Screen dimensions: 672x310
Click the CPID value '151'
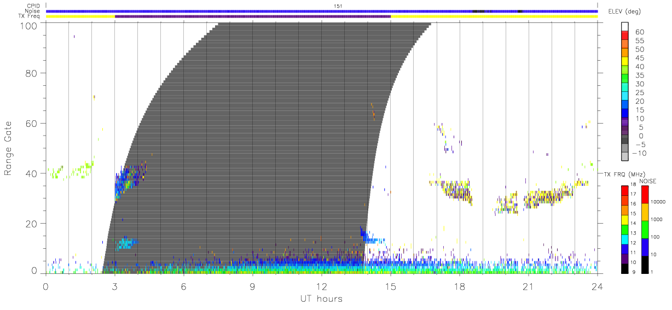[339, 6]
